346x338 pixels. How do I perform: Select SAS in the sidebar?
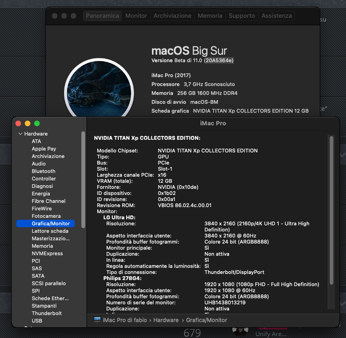coord(36,268)
